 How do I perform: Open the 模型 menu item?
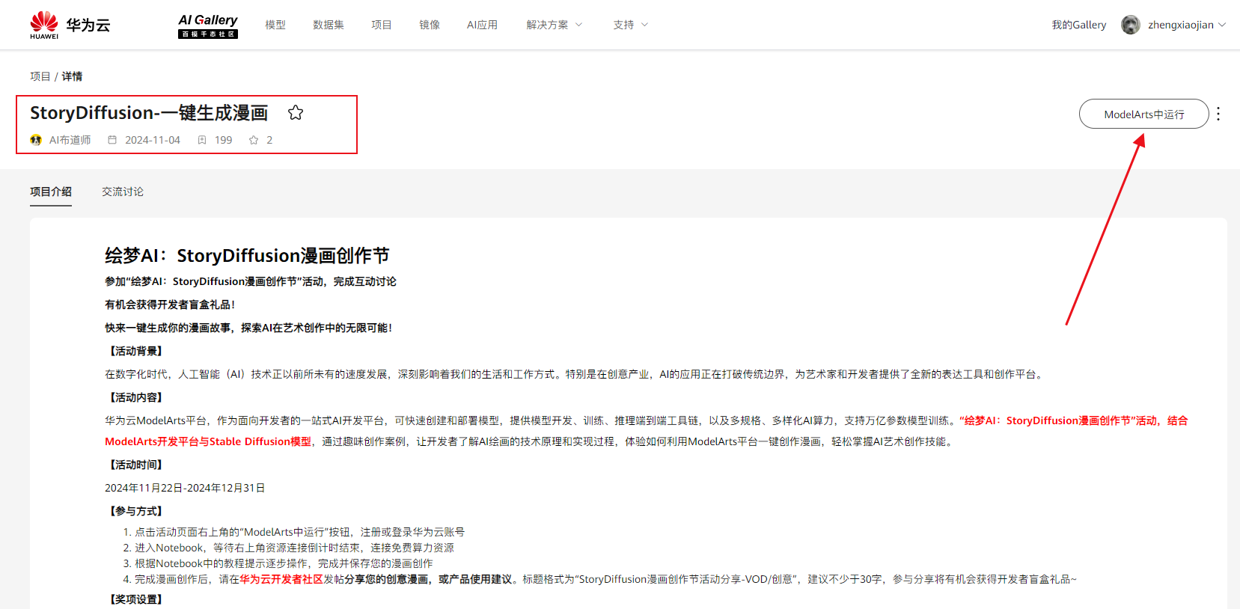(275, 25)
